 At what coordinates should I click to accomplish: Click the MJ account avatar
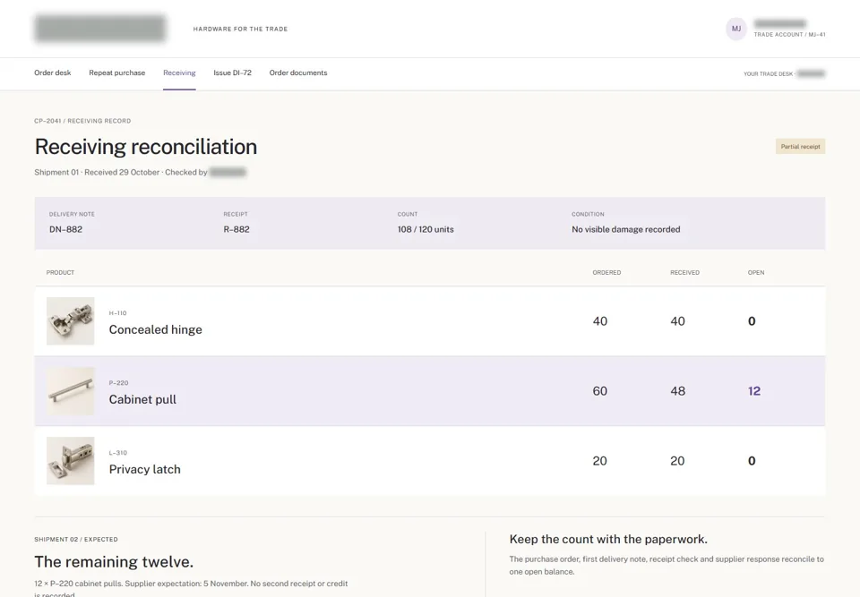click(x=736, y=29)
